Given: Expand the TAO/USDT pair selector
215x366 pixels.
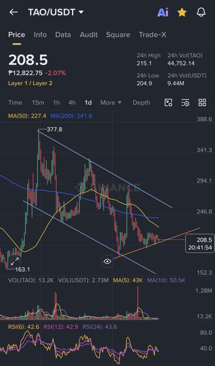Looking at the screenshot, I should point(81,12).
